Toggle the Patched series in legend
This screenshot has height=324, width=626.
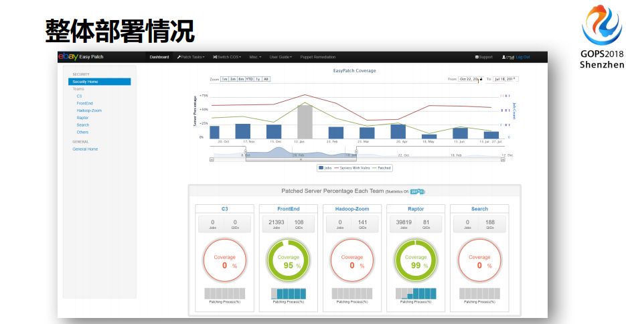pyautogui.click(x=381, y=168)
